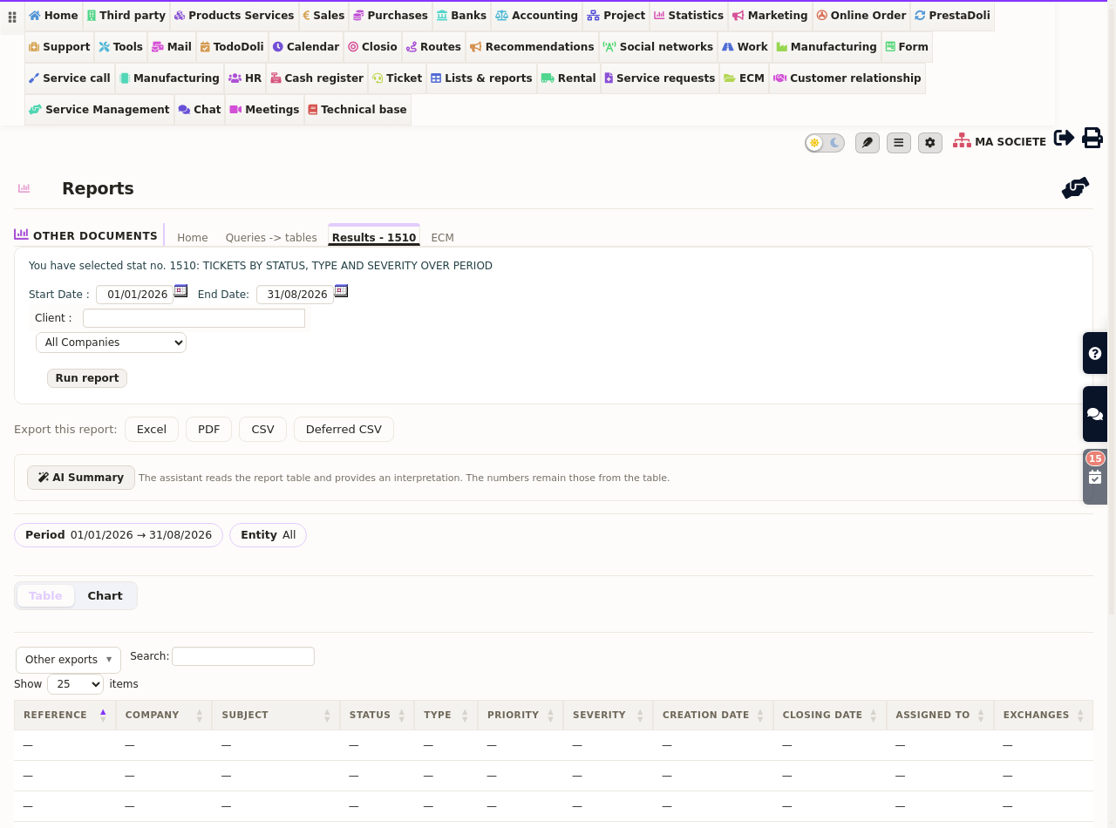The height and width of the screenshot is (828, 1116).
Task: Click the Period 01/01/2026 → 31/08/2026 filter chip
Action: [x=119, y=535]
